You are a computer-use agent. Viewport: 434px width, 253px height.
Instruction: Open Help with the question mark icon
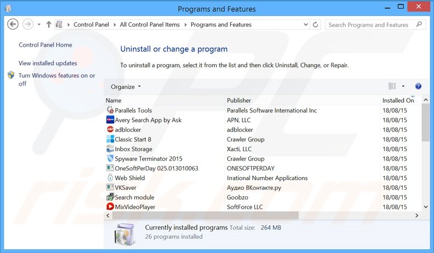(x=418, y=86)
